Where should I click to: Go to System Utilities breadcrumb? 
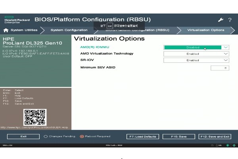[x=24, y=30]
